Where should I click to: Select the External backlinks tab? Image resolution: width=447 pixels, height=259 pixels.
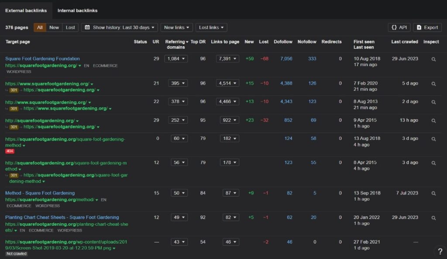pos(26,10)
